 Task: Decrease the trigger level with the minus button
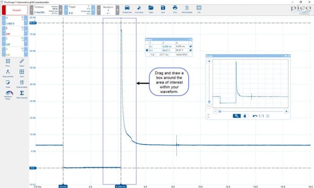[66, 10]
